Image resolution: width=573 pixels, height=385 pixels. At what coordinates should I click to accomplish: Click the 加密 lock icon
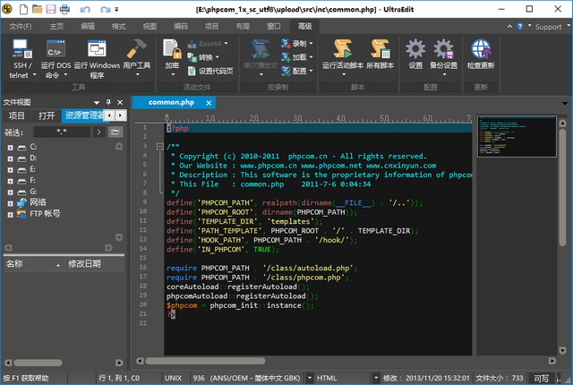172,49
